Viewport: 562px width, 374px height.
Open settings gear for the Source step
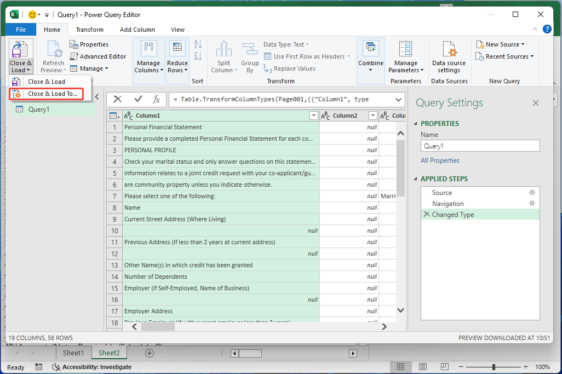pos(531,192)
